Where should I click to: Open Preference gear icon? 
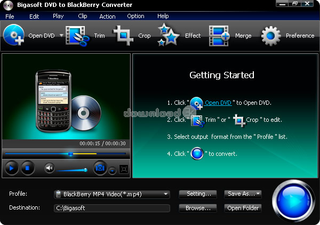(x=271, y=36)
